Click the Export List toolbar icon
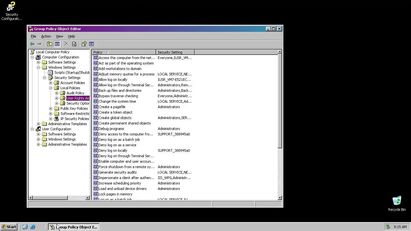This screenshot has width=411, height=231. click(74, 44)
